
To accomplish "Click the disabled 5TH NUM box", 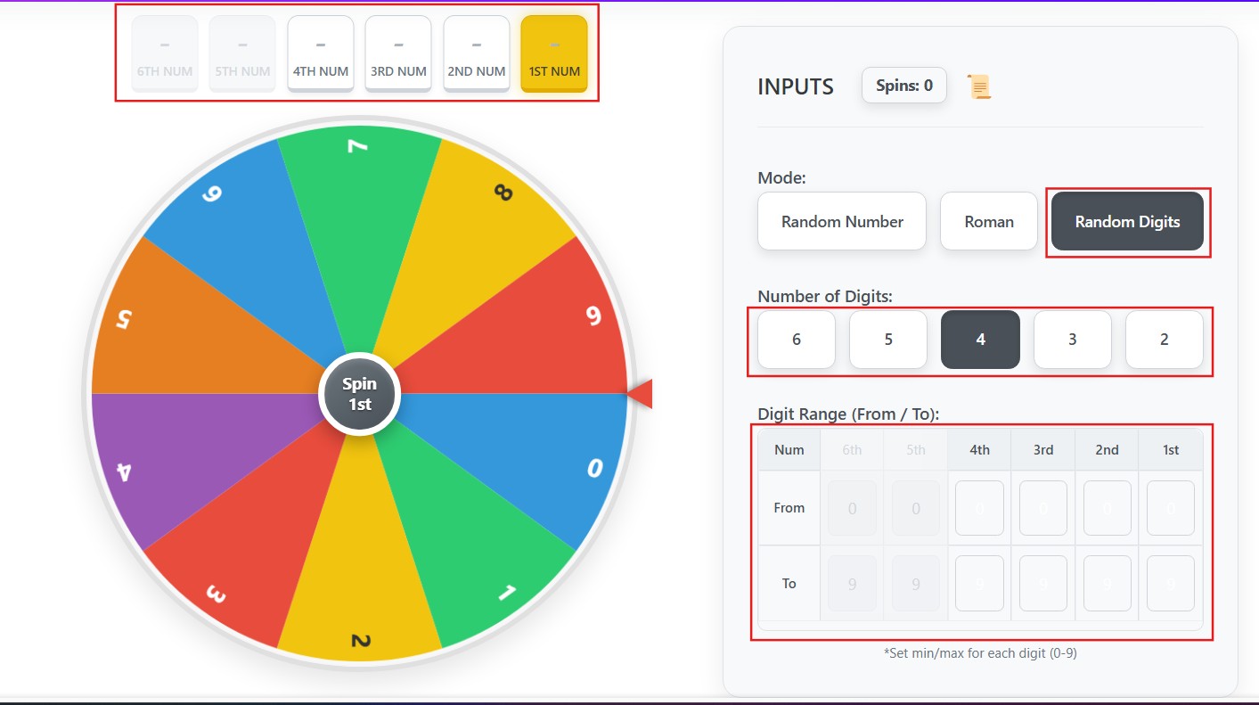I will point(242,53).
